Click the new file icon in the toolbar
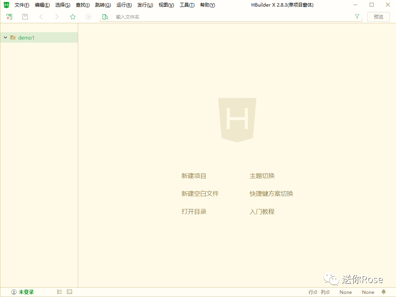Screen dimensions: 396x297 click(9, 17)
